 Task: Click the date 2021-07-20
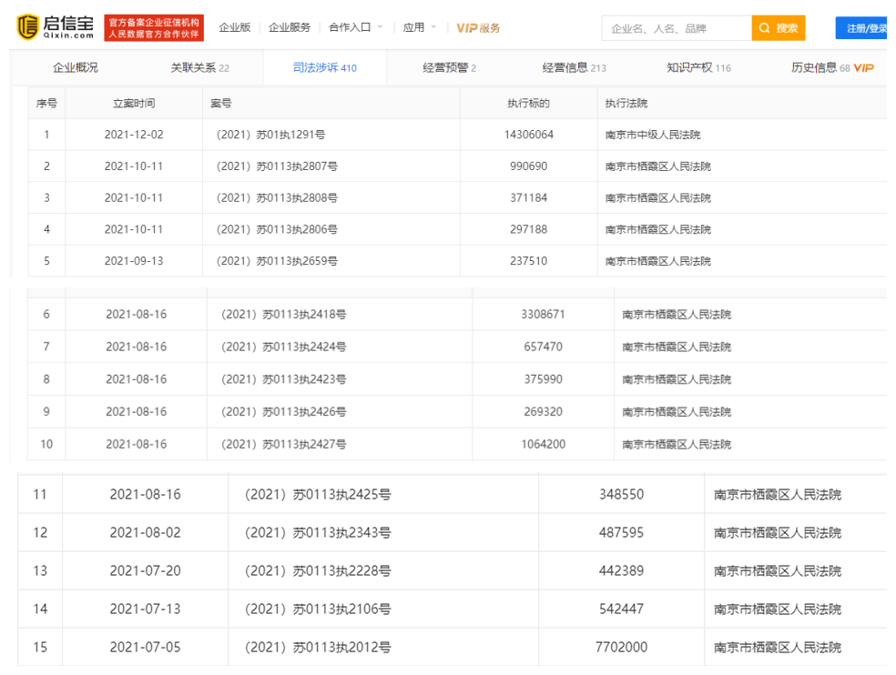click(145, 571)
